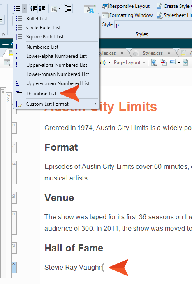The image size is (192, 289).
Task: Open the list type dropdown arrow
Action: click(x=25, y=9)
